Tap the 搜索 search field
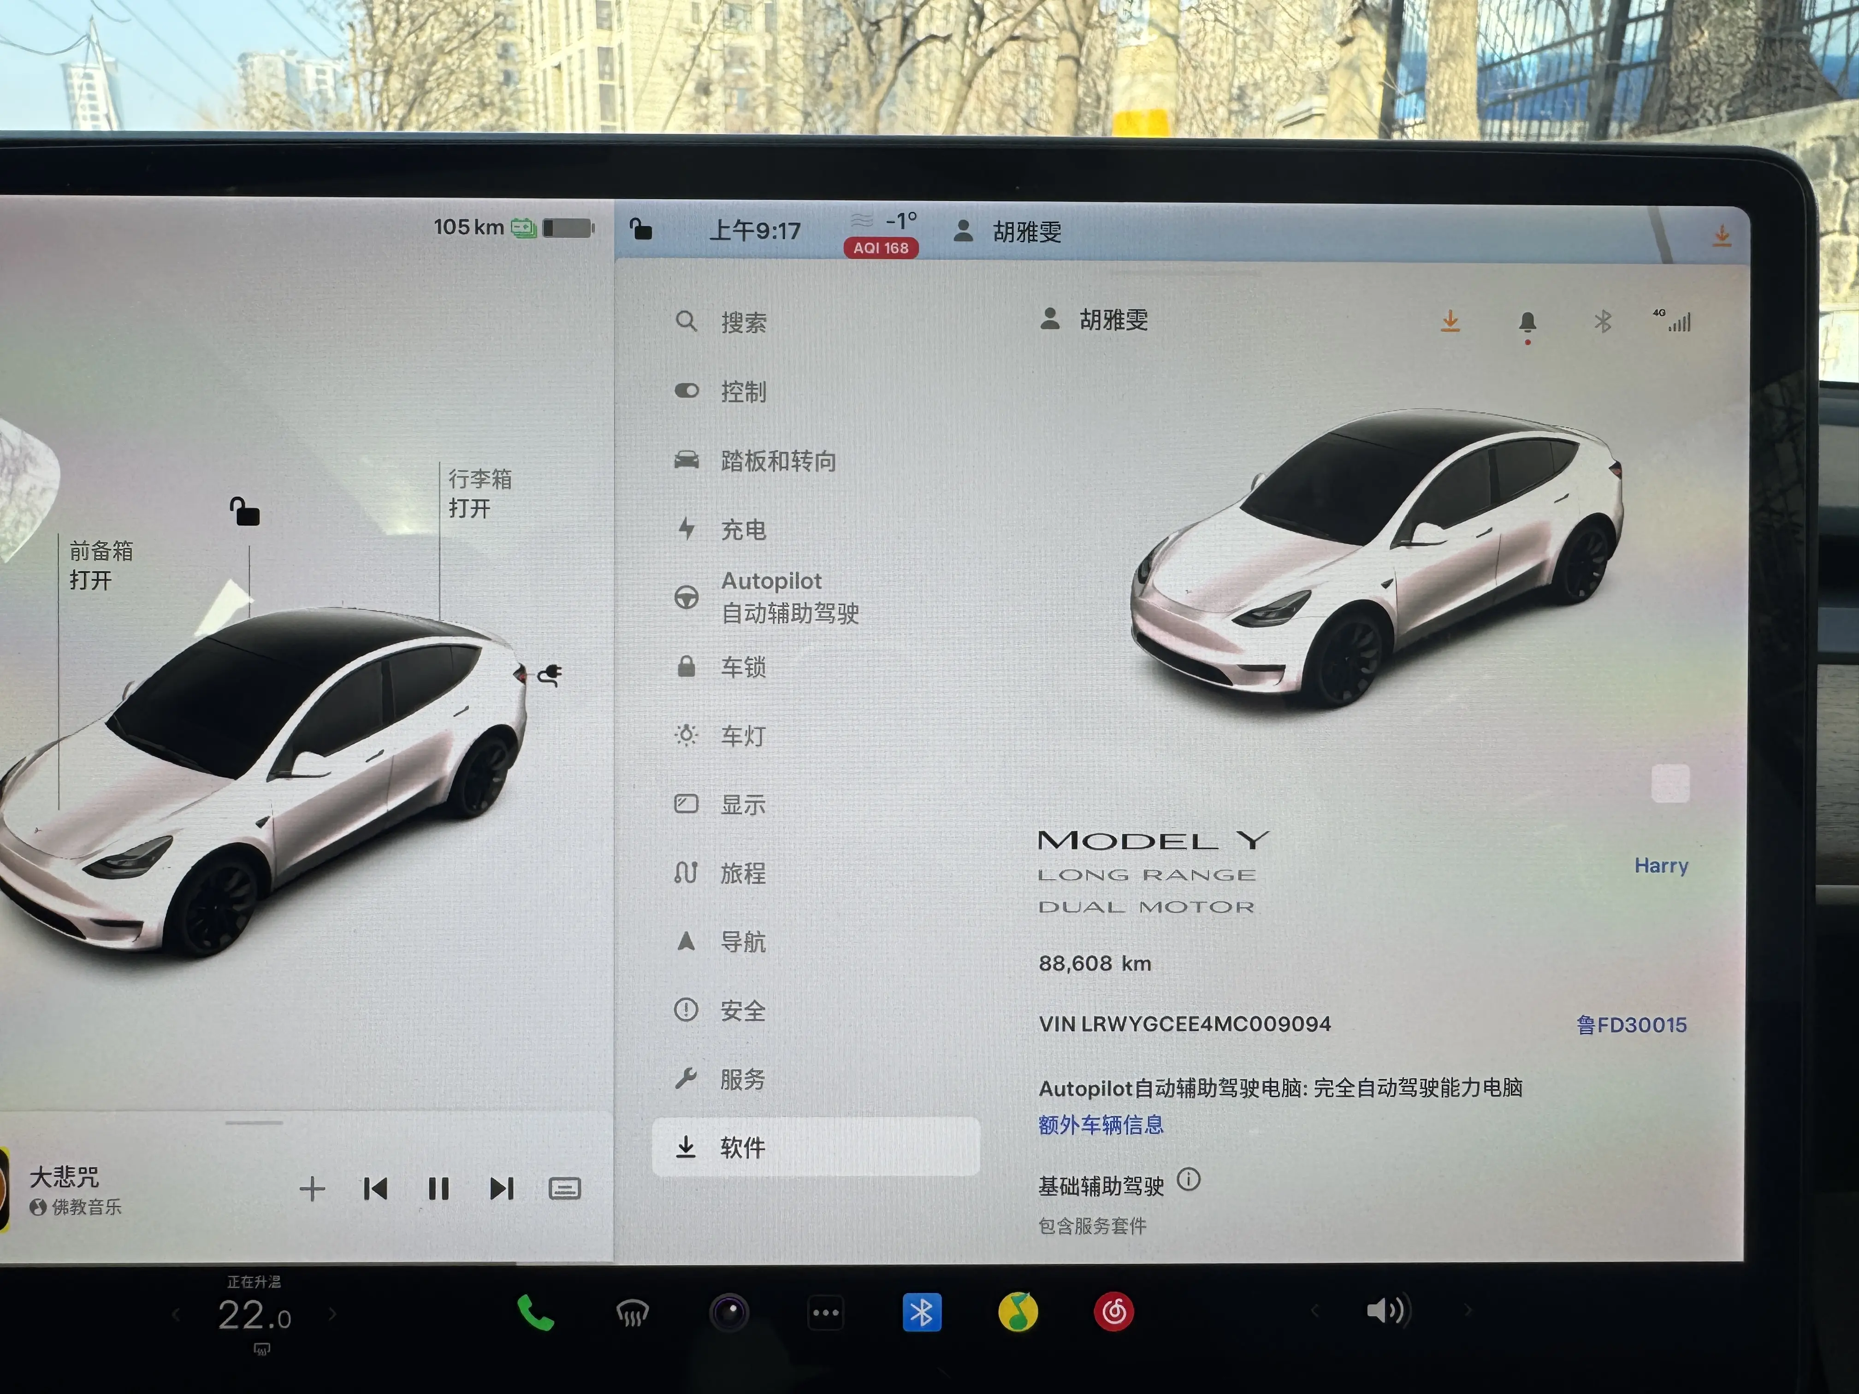 pyautogui.click(x=743, y=323)
